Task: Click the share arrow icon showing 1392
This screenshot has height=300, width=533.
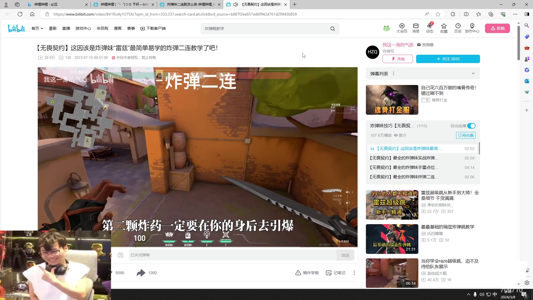Action: 141,273
